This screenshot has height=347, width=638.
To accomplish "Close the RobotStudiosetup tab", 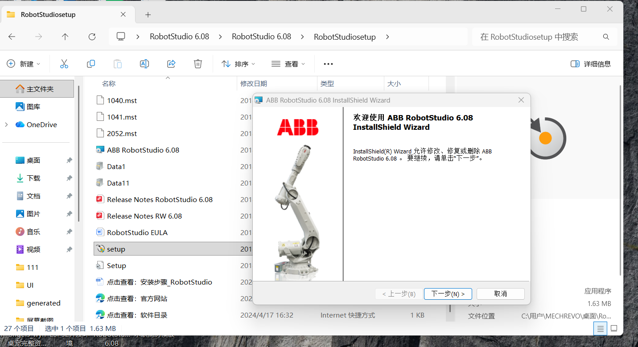I will click(123, 14).
